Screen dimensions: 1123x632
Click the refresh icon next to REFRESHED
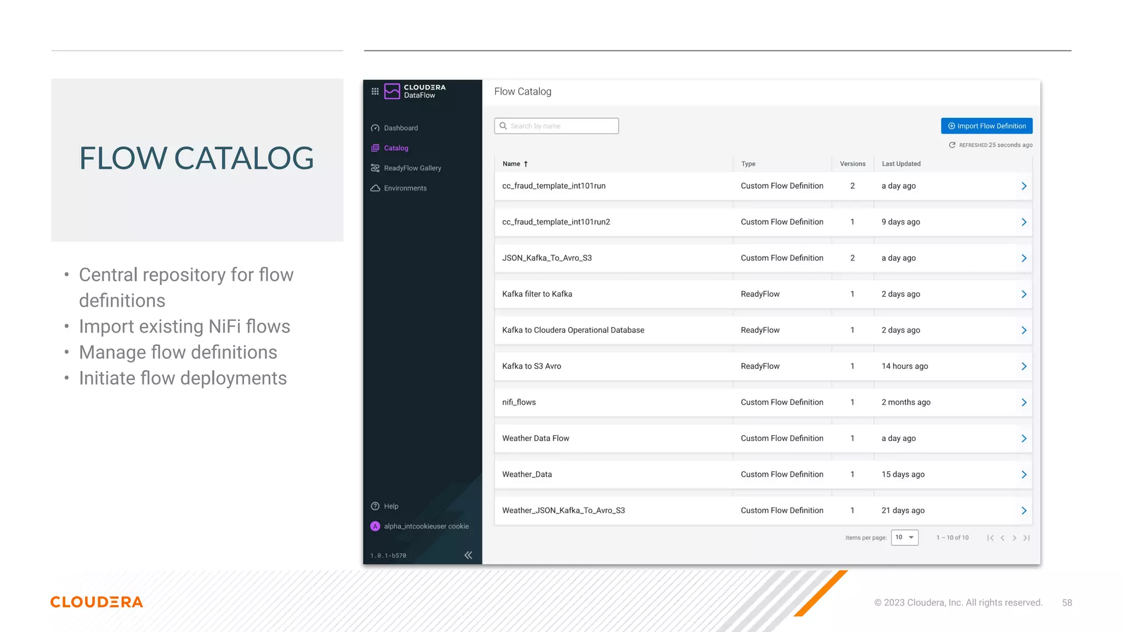click(952, 145)
